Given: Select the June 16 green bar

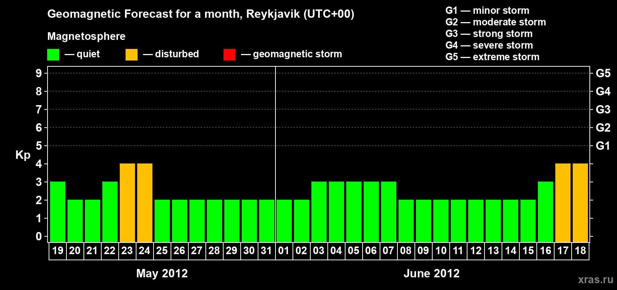Looking at the screenshot, I should (546, 212).
